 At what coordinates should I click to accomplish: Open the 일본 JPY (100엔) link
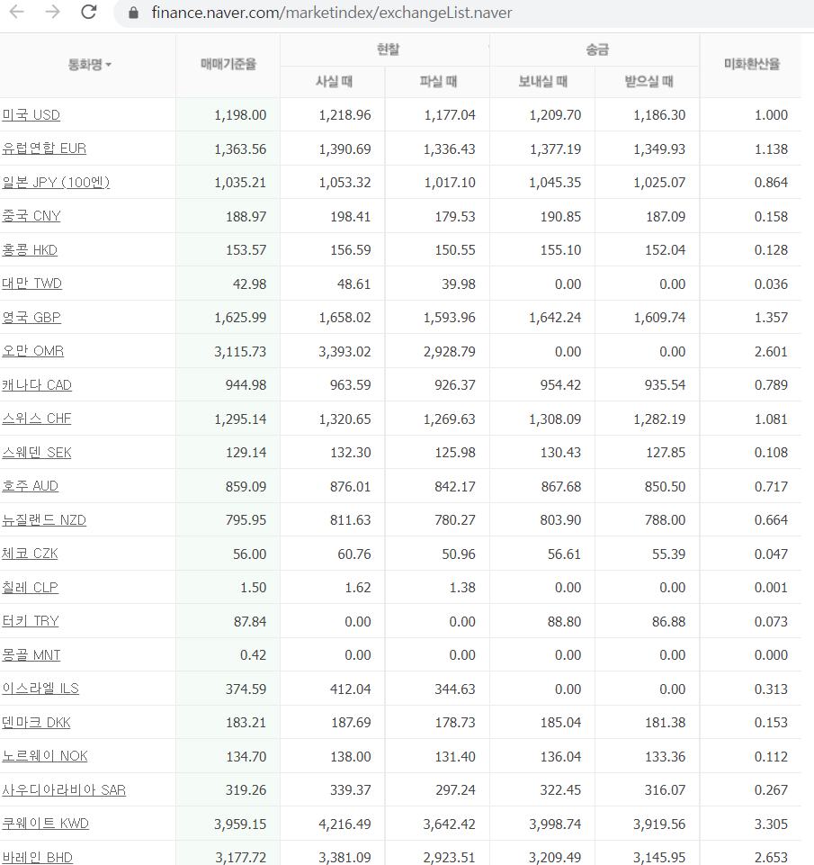(56, 182)
